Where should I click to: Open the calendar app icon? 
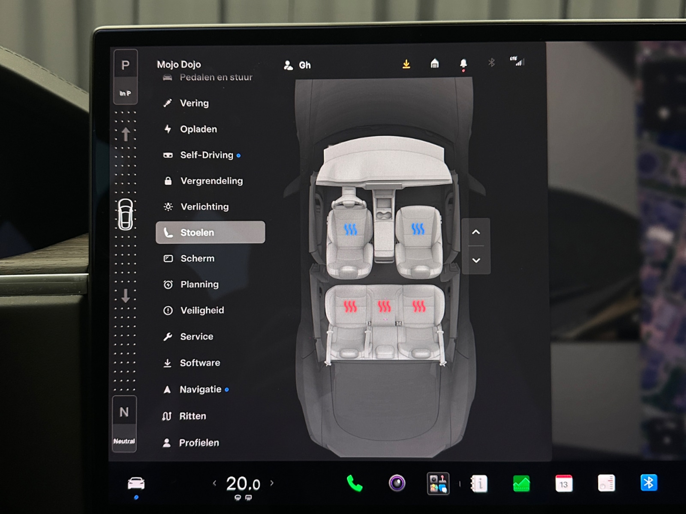[x=563, y=484]
